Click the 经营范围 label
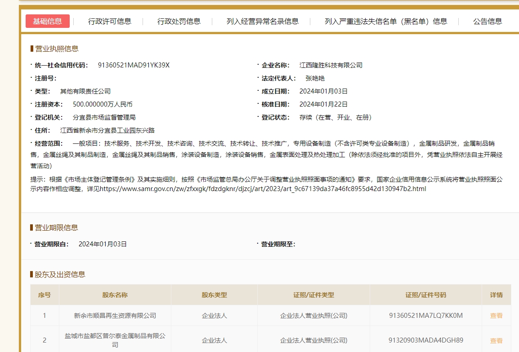 (49, 143)
